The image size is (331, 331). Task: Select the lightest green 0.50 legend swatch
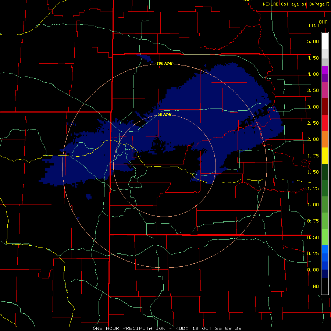pyautogui.click(x=325, y=237)
